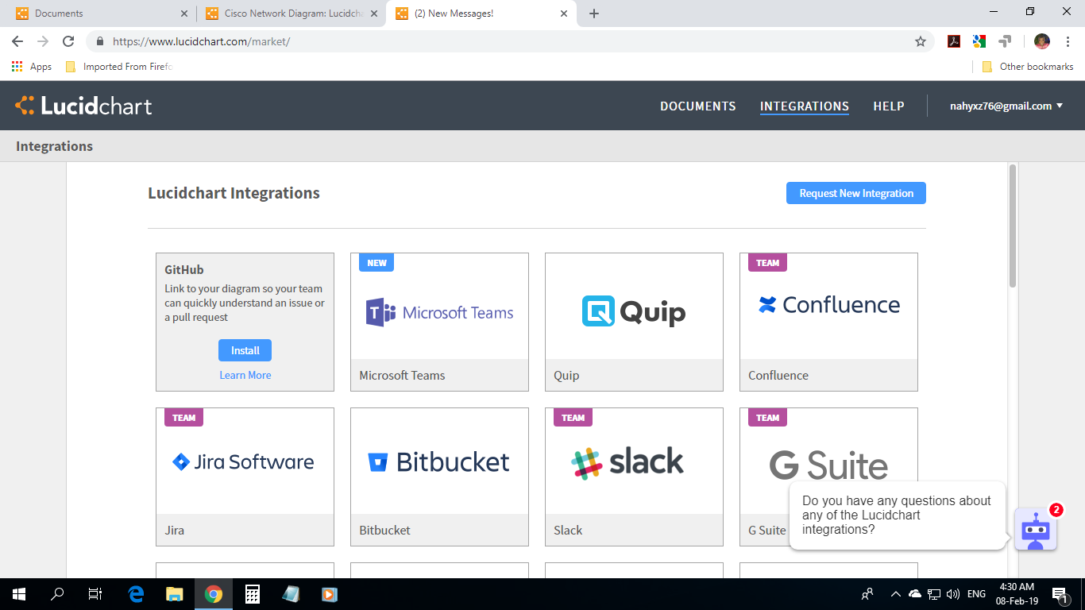
Task: Open the Google extension icon
Action: pos(979,41)
